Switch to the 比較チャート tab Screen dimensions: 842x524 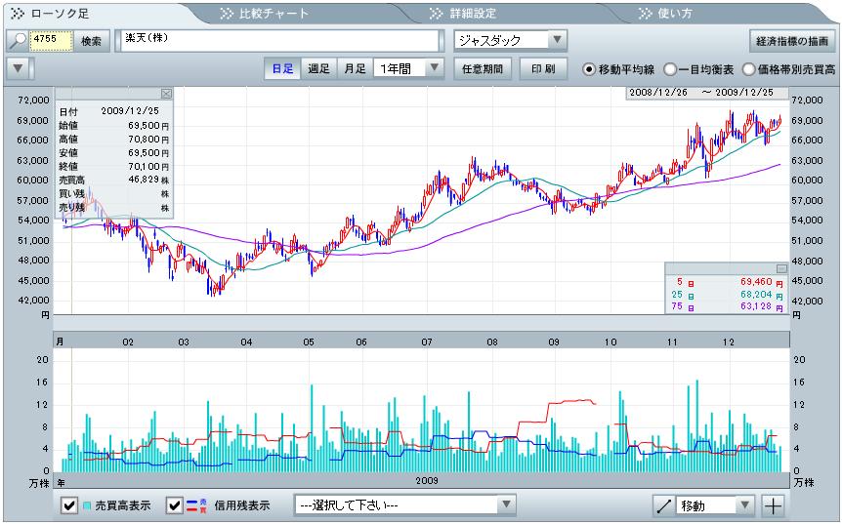click(x=274, y=14)
